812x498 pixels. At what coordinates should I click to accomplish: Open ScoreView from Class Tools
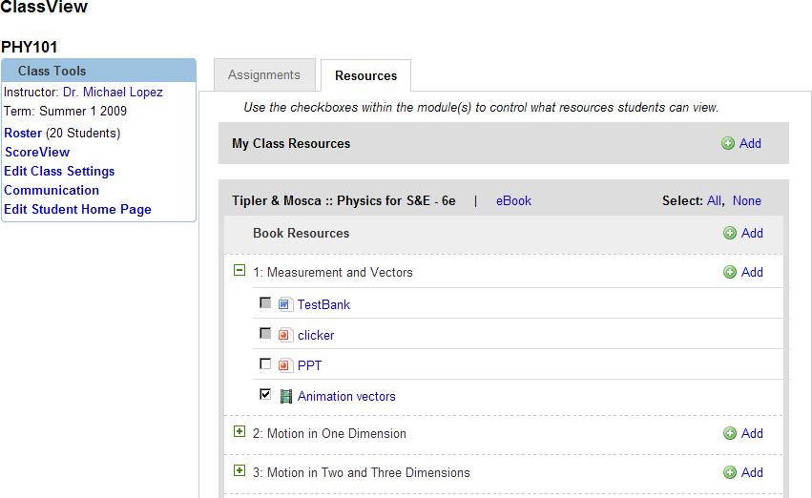coord(37,152)
